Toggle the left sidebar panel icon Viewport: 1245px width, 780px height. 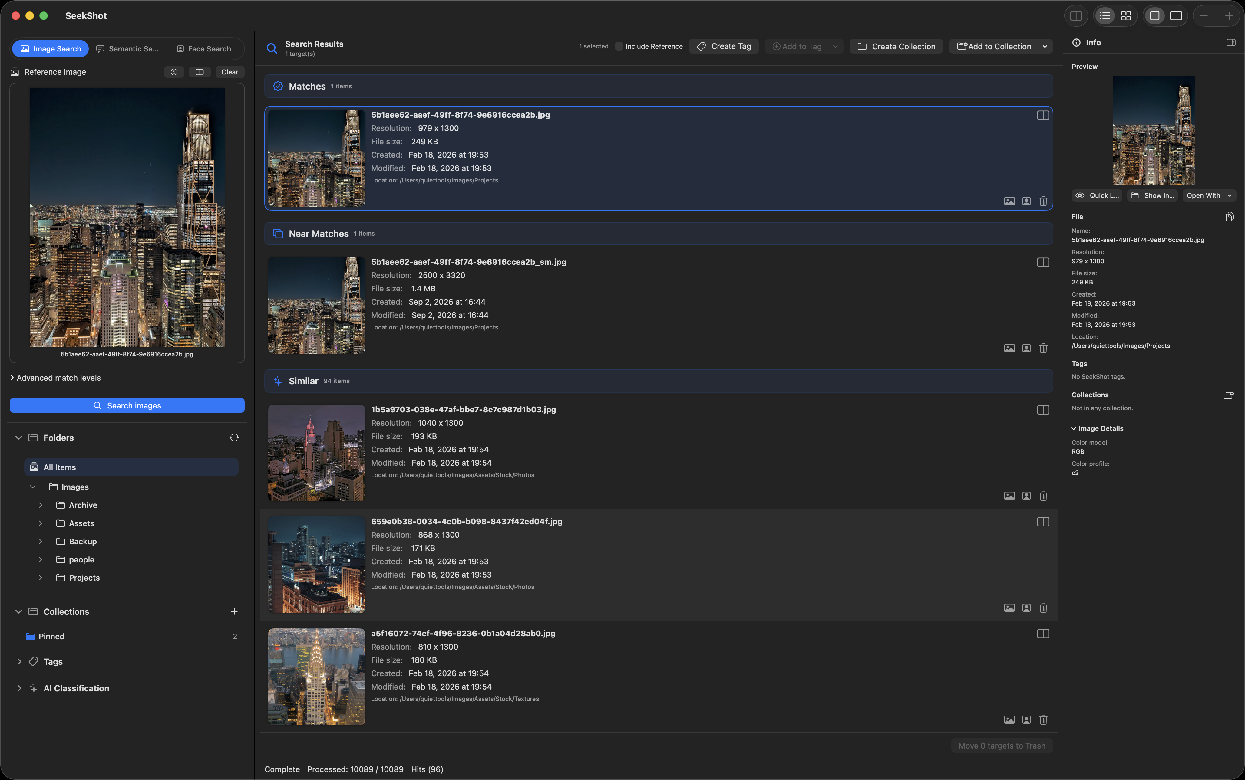pyautogui.click(x=1076, y=16)
